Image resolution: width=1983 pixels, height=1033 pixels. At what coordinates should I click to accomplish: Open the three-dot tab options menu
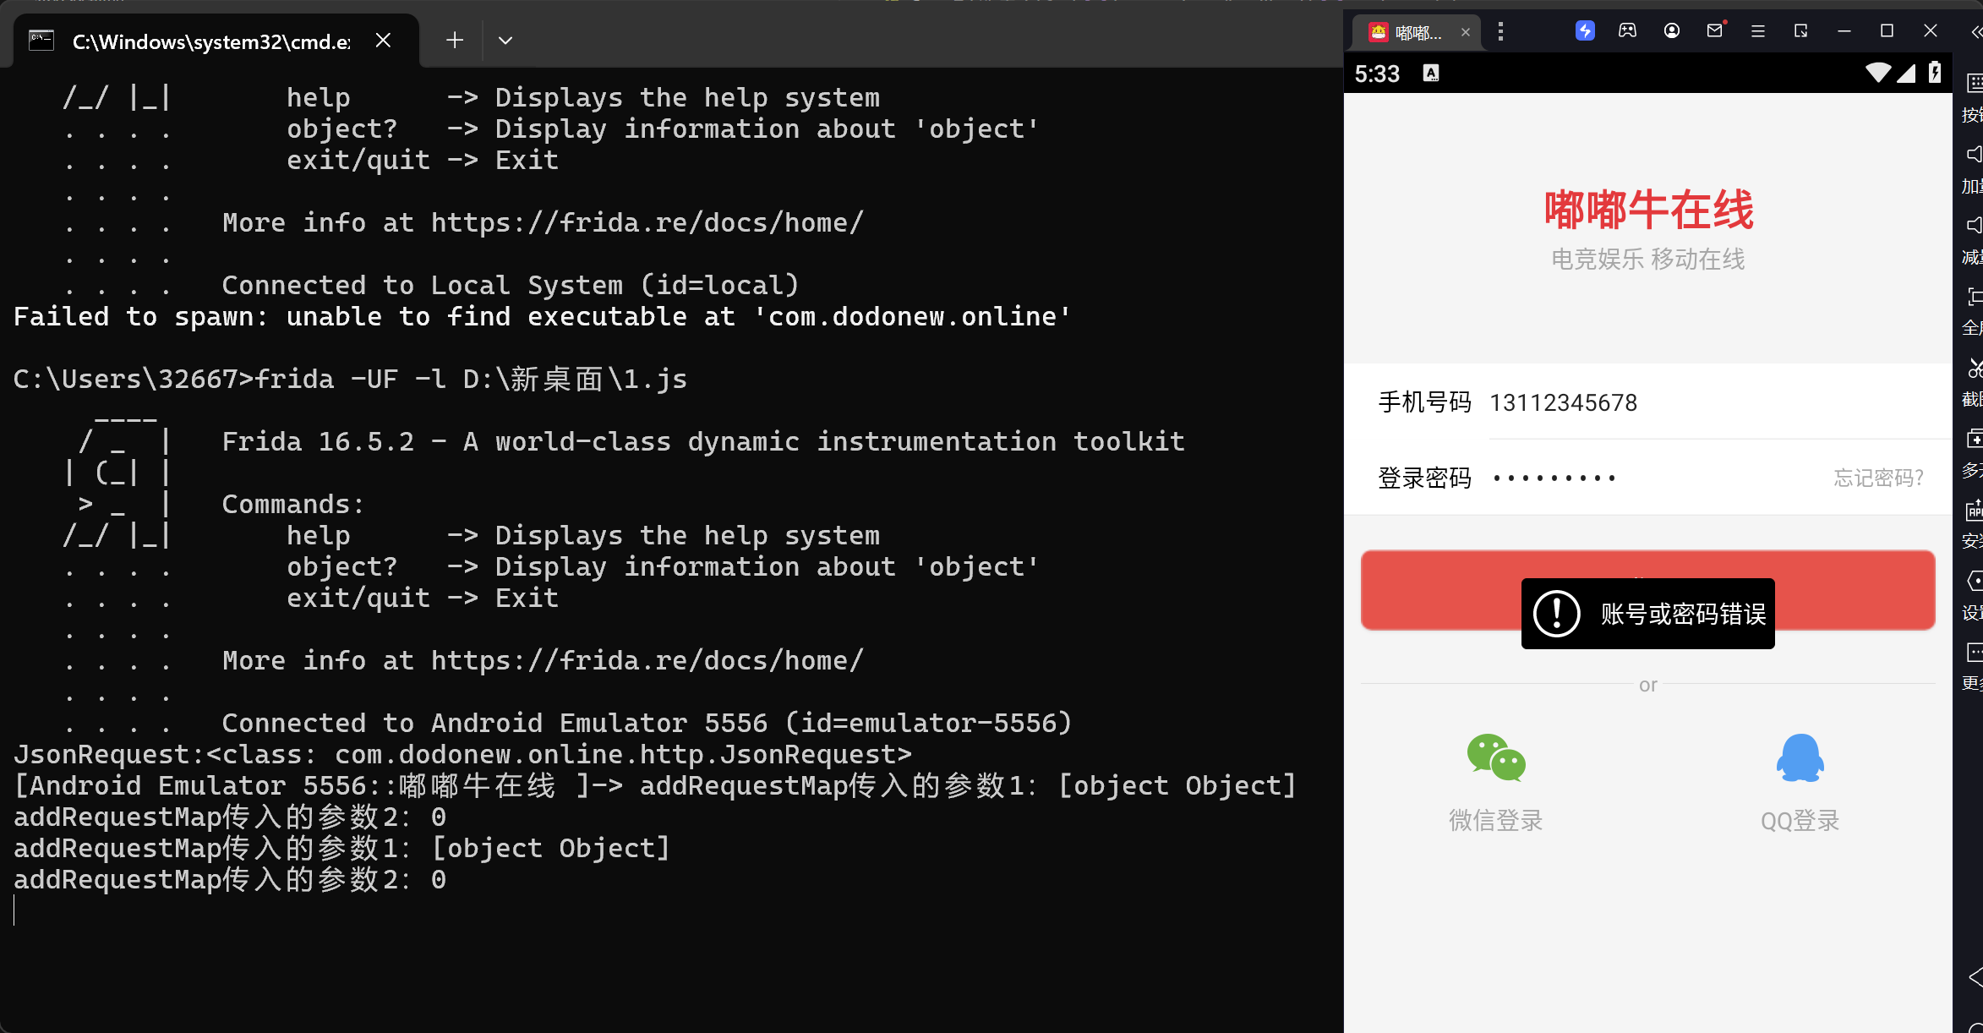[x=1500, y=32]
